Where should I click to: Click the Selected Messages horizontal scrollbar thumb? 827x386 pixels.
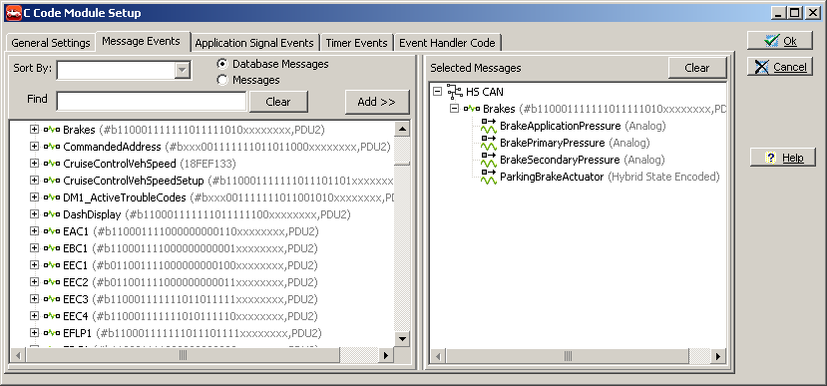[568, 356]
